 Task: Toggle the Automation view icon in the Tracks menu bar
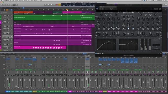[x=19, y=8]
